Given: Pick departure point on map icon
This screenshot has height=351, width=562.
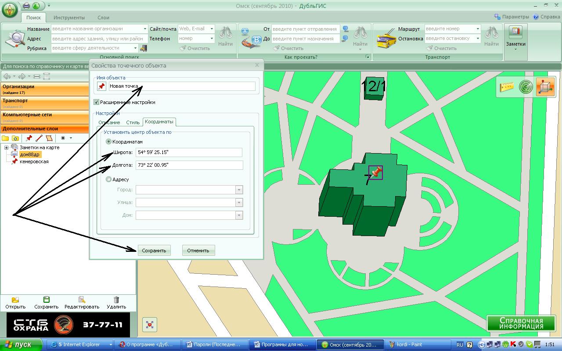Looking at the screenshot, I should pos(346,29).
